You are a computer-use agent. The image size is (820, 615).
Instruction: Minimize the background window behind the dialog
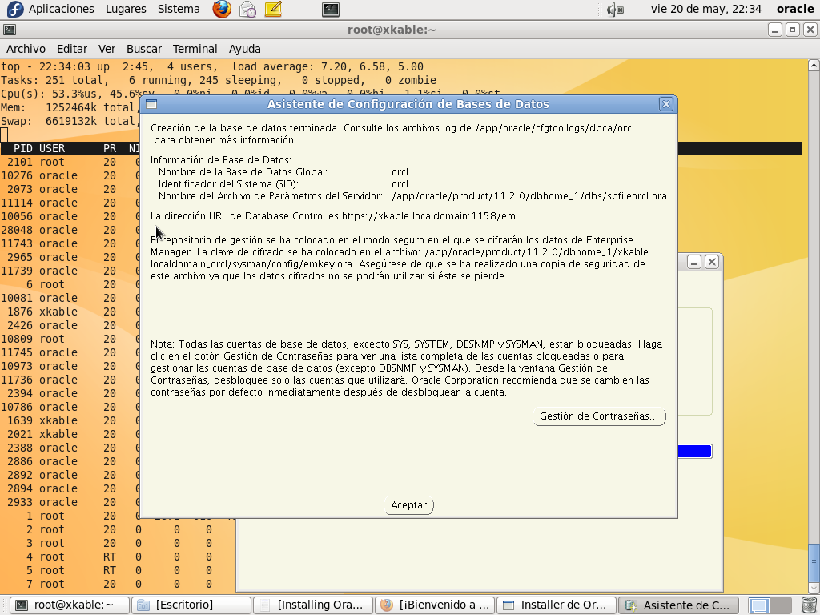pos(694,262)
